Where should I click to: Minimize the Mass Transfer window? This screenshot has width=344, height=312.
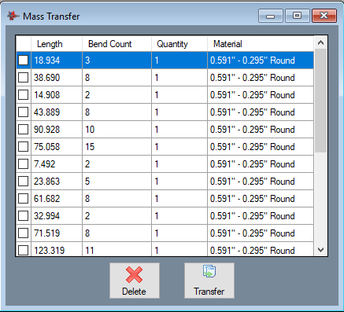tap(271, 16)
